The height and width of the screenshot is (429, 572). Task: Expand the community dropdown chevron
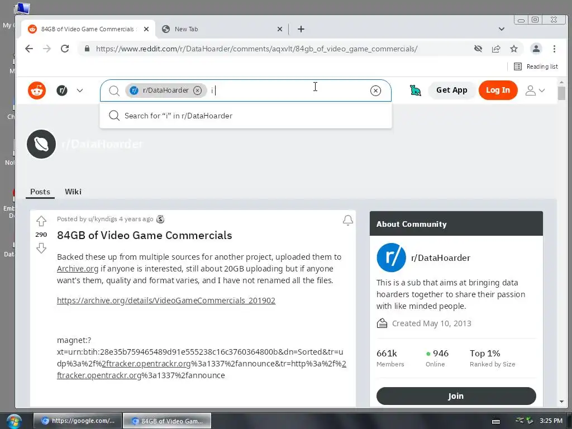tap(80, 90)
